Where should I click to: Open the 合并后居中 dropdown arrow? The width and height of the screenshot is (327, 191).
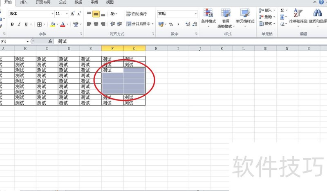click(152, 24)
